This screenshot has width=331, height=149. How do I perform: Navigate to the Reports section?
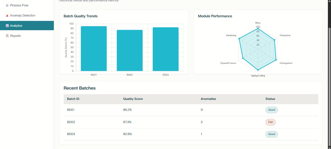15,36
